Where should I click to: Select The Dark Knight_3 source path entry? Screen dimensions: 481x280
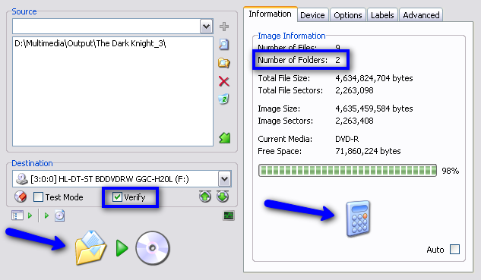click(x=90, y=43)
